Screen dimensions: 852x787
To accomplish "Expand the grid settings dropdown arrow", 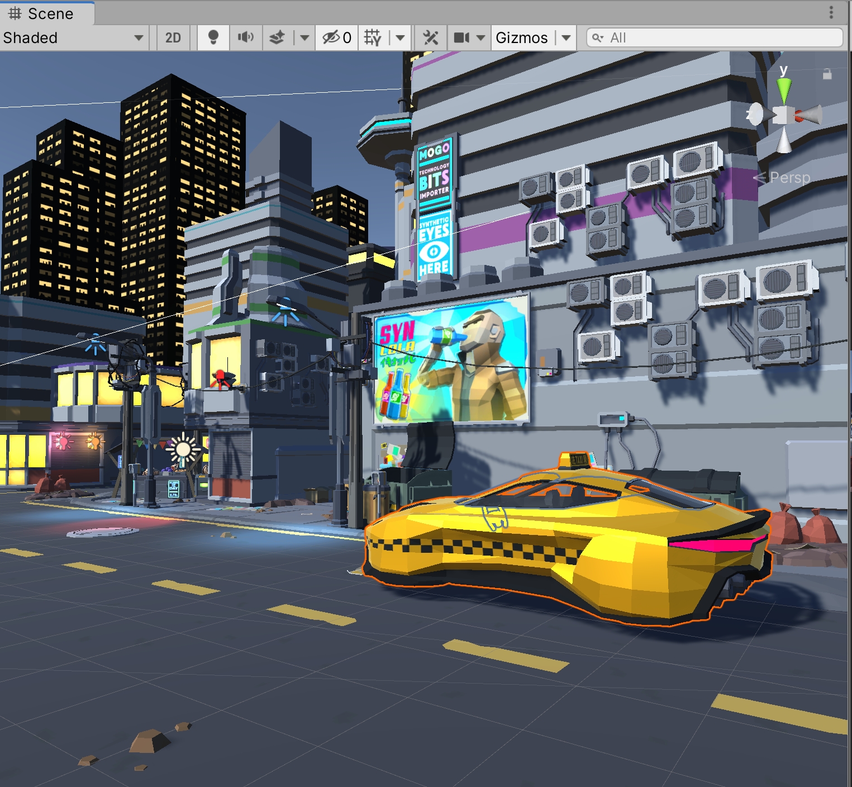I will 400,37.
